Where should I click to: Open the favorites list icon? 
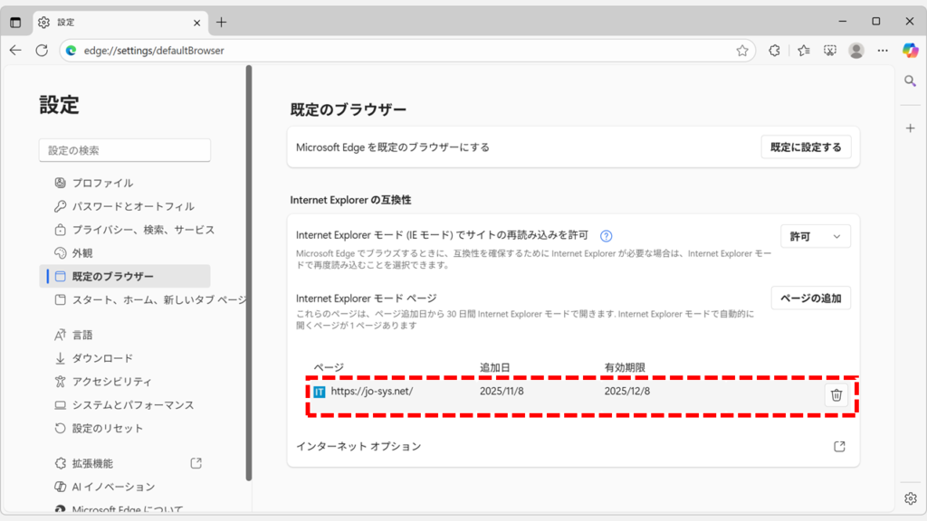click(802, 51)
